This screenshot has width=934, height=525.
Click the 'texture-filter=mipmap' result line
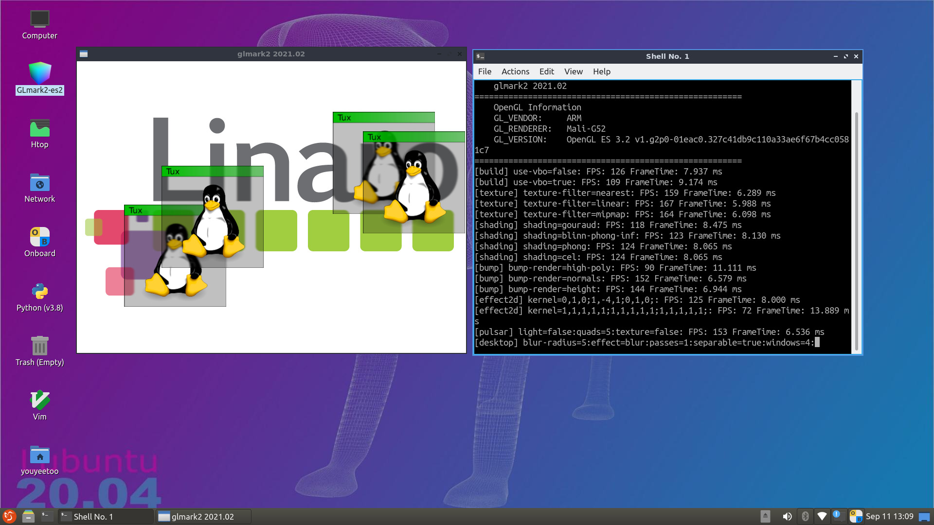coord(623,214)
